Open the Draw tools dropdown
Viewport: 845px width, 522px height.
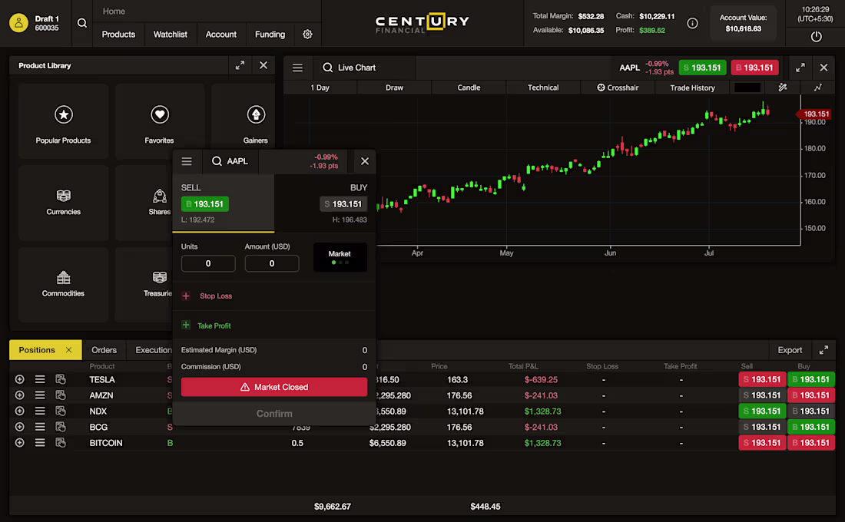pyautogui.click(x=394, y=88)
